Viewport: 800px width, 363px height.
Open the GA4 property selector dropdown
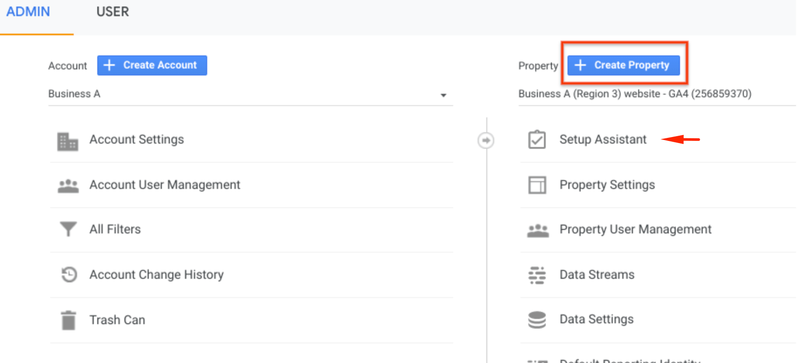[657, 94]
